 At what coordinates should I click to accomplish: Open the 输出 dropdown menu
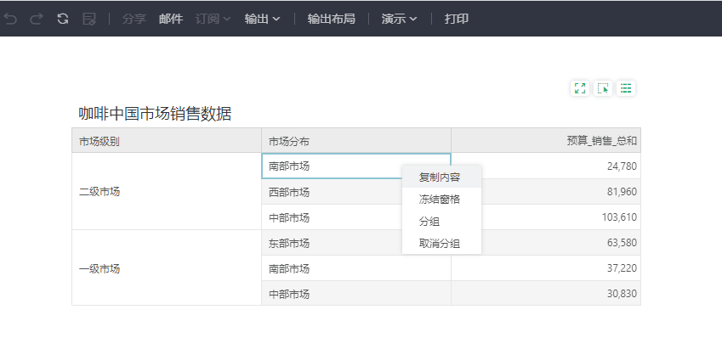(x=262, y=18)
